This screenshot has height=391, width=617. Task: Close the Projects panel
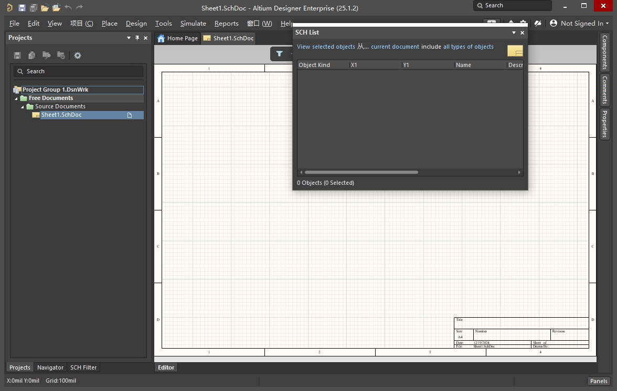pyautogui.click(x=146, y=38)
